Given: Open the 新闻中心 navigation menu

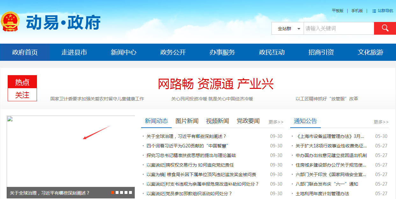Looking at the screenshot, I should coord(123,52).
